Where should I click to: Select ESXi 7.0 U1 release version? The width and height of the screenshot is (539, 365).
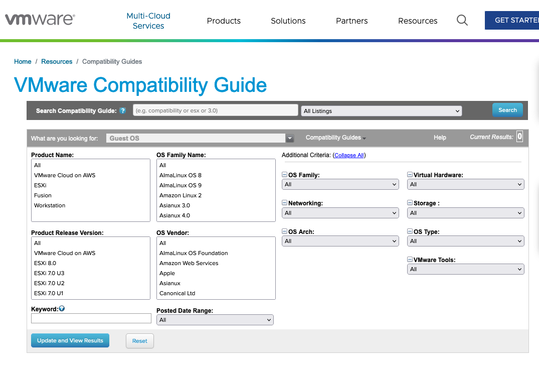(90, 293)
